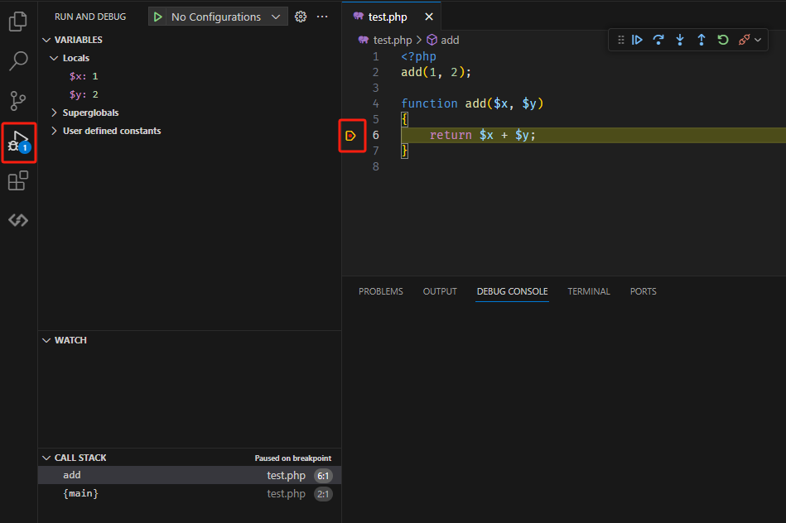The height and width of the screenshot is (523, 786).
Task: Toggle the breakpoint on line 6
Action: 351,135
